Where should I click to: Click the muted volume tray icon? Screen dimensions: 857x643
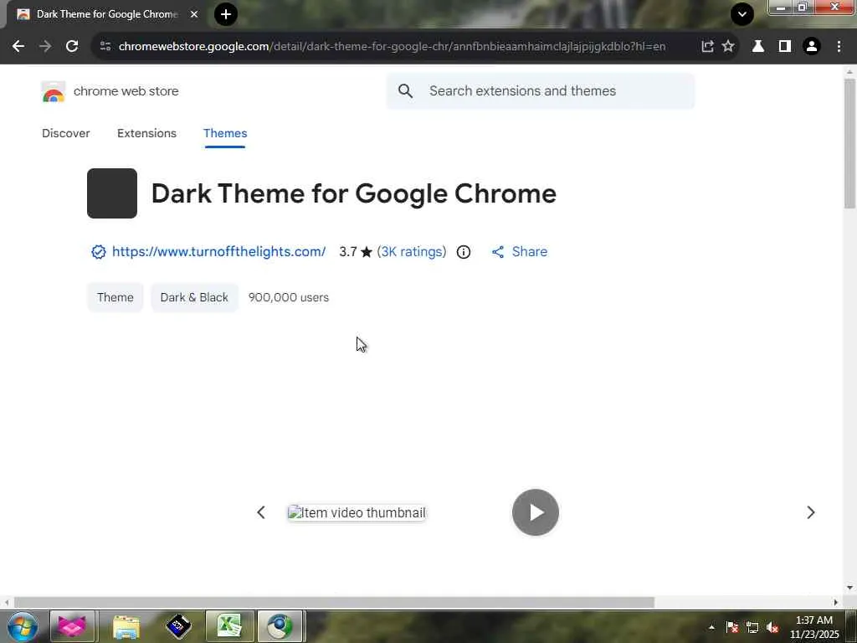[x=772, y=627]
